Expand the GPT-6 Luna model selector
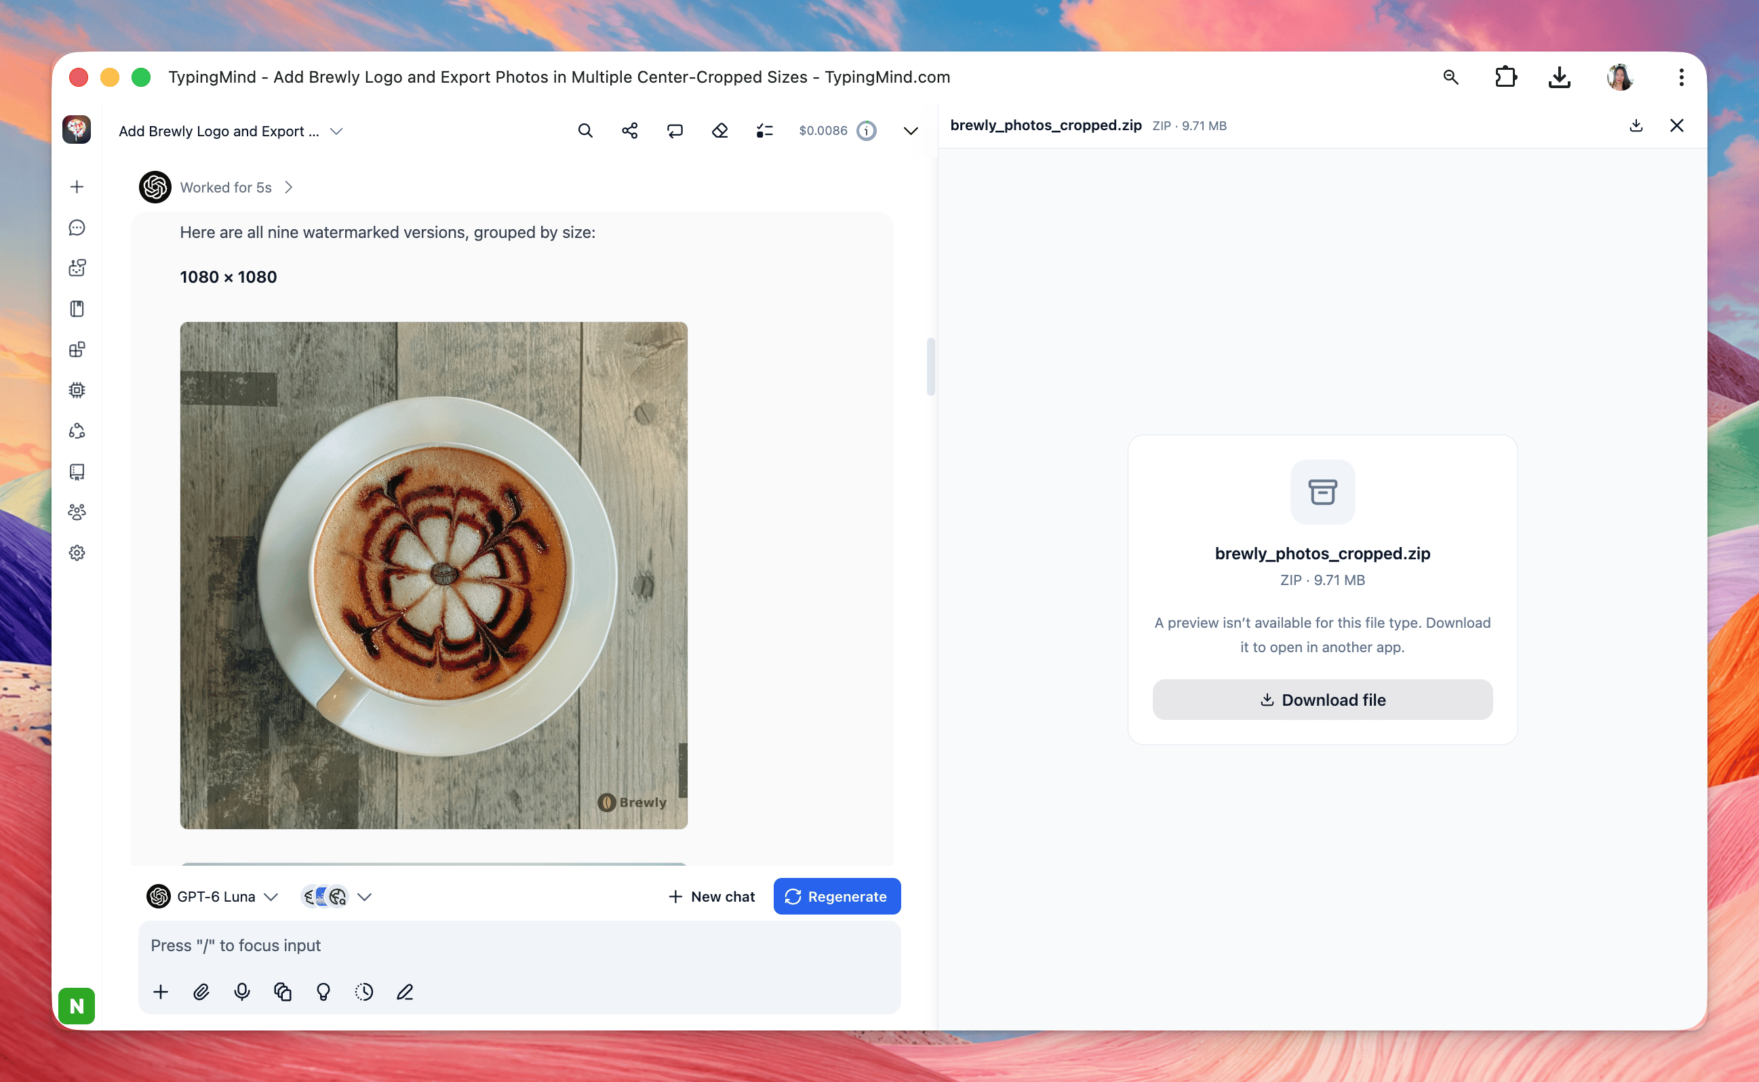 [212, 896]
